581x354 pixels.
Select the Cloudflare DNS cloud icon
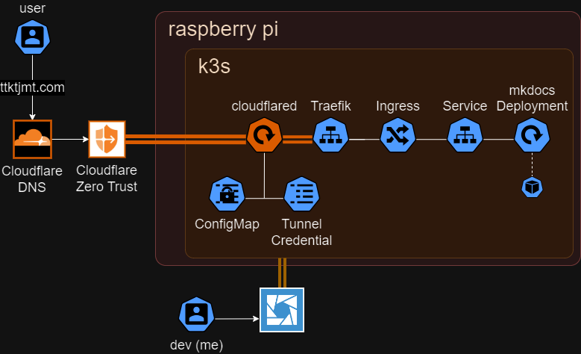[32, 139]
